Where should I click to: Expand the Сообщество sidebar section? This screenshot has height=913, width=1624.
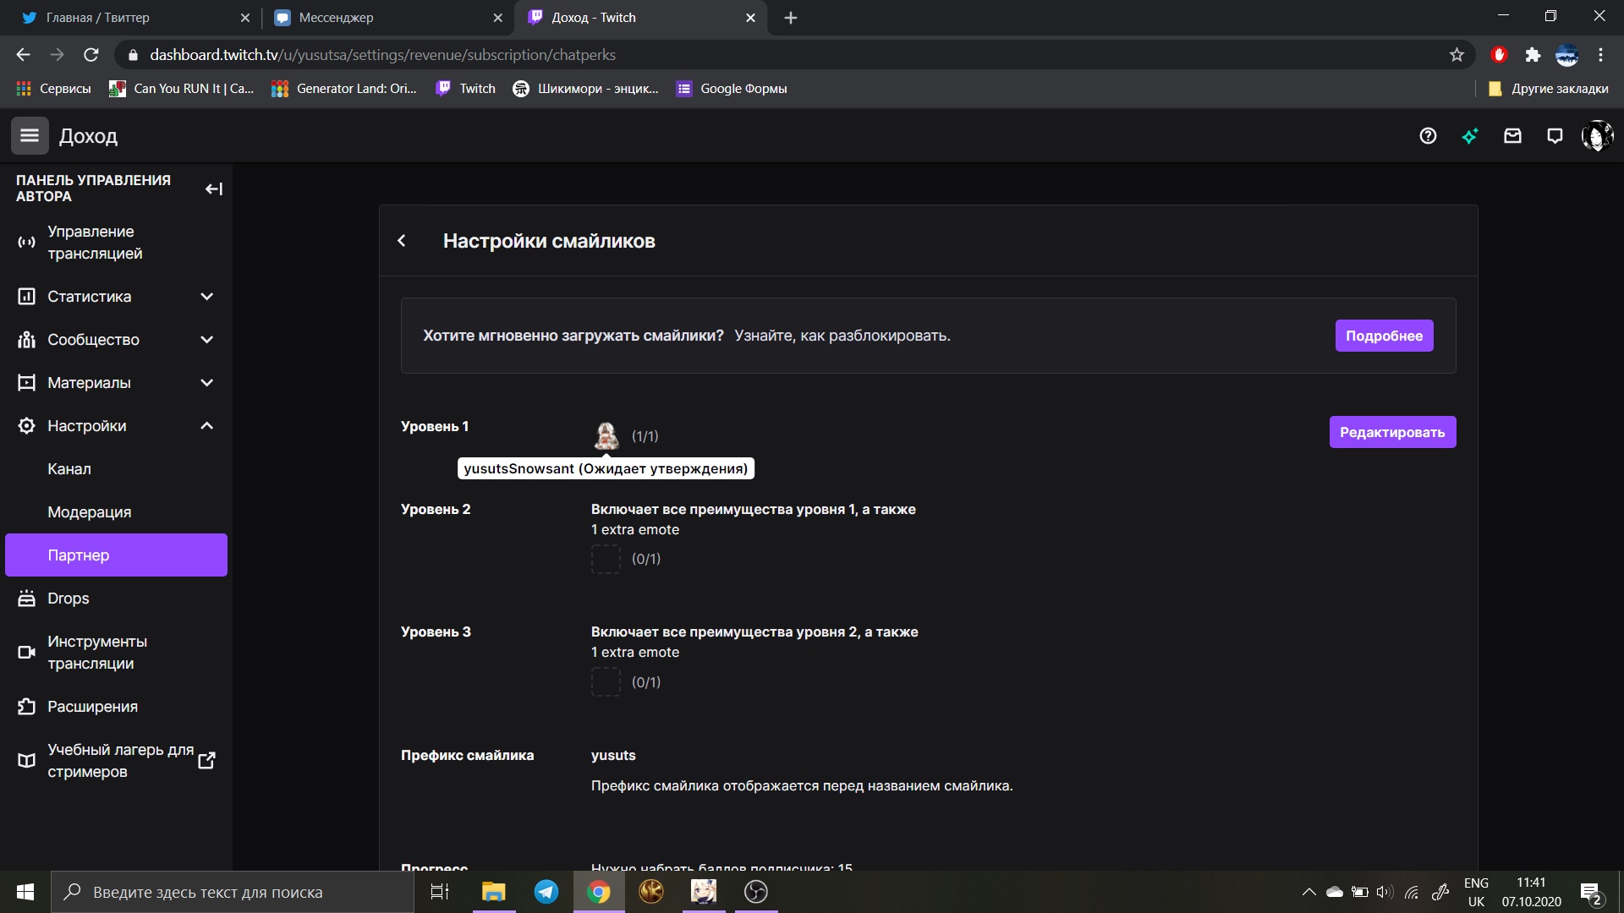(116, 340)
